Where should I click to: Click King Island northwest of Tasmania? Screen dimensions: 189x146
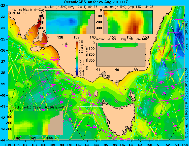tap(96, 94)
